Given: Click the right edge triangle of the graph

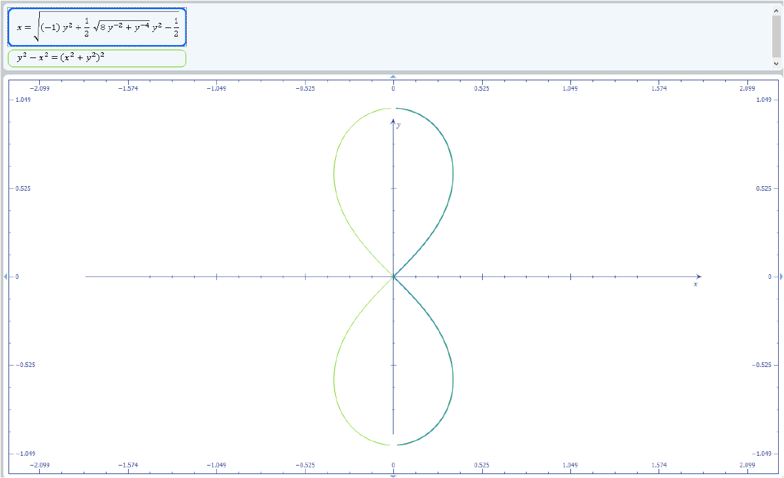Looking at the screenshot, I should (x=780, y=277).
